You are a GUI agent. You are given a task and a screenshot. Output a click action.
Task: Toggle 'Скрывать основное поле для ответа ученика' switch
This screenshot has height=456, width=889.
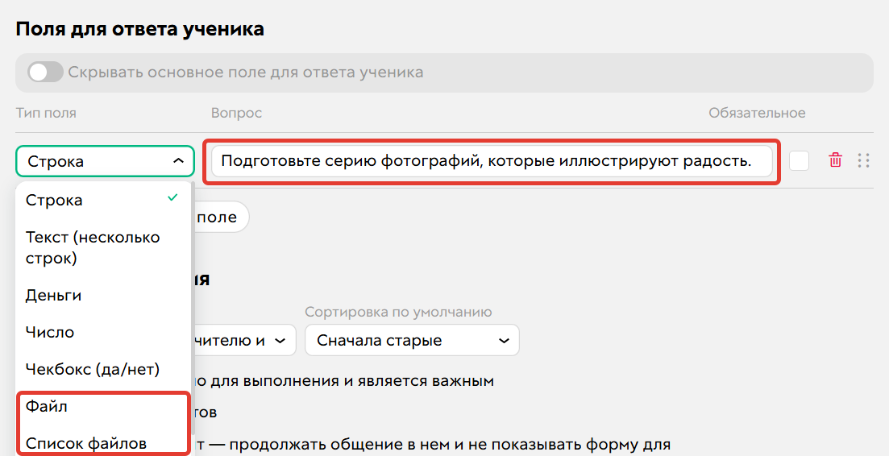(x=45, y=73)
